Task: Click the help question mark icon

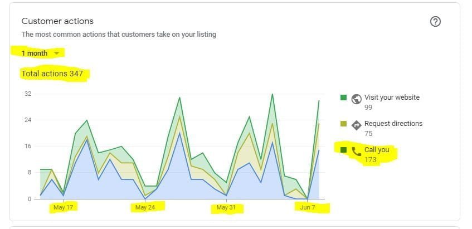Action: (x=436, y=22)
